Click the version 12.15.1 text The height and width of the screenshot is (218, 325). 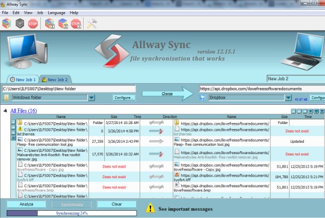click(216, 51)
